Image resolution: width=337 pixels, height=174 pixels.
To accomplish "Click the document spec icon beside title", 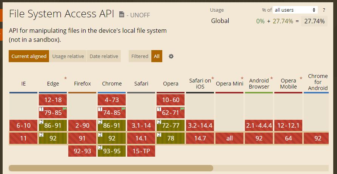I will (122, 15).
